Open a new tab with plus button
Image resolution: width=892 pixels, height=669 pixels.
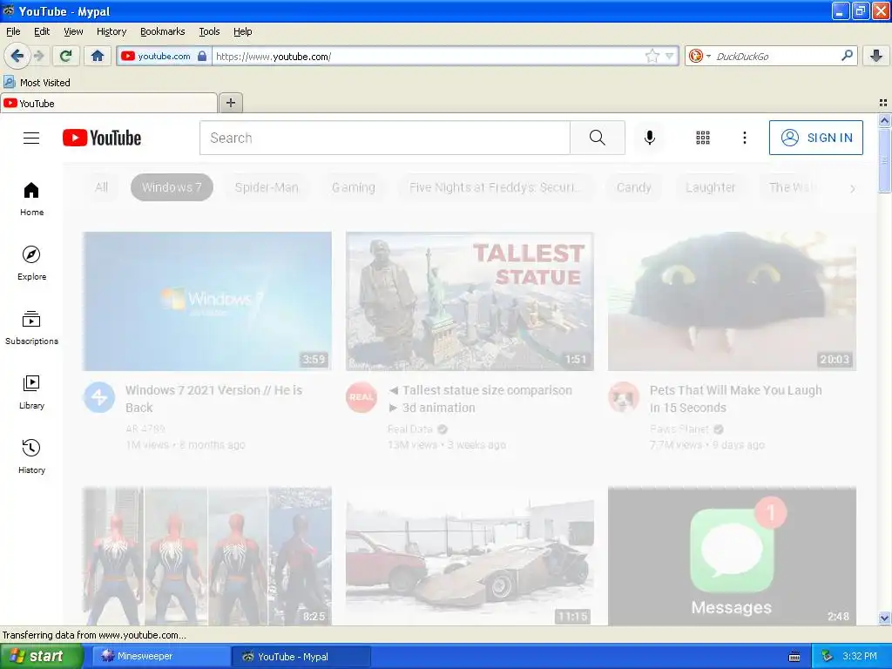(x=230, y=103)
